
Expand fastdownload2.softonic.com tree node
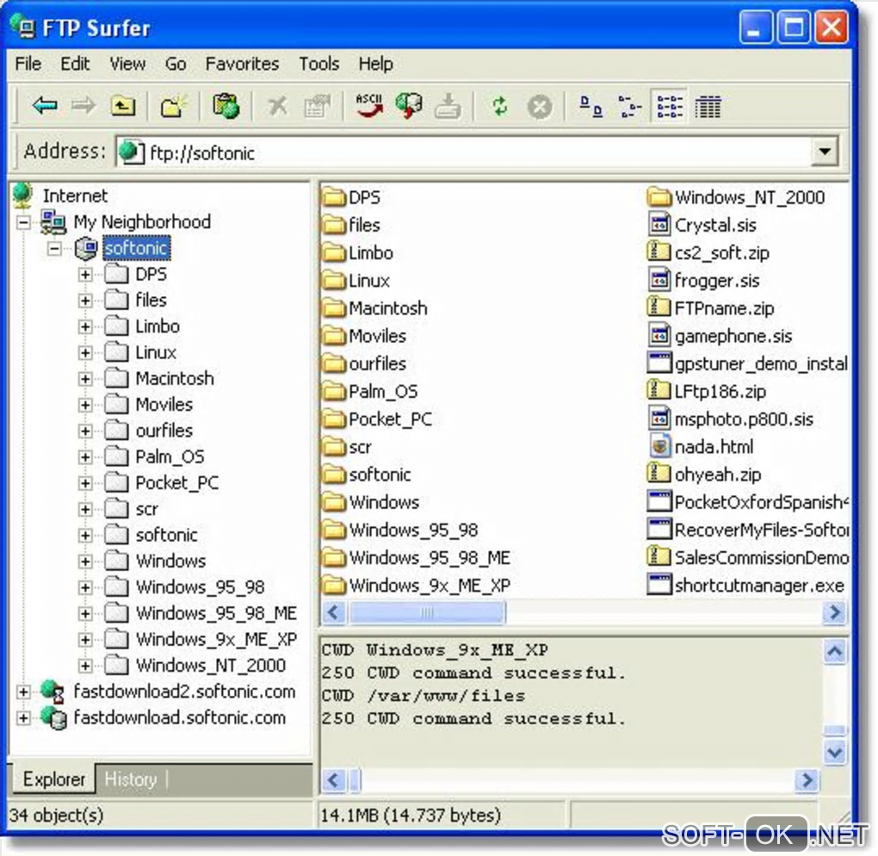click(23, 692)
